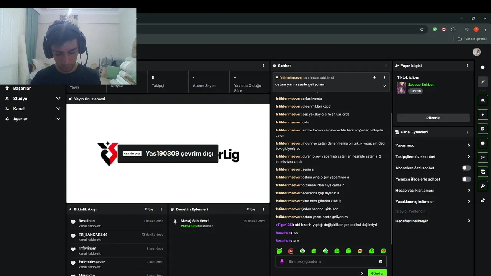Click Yas190309 link in Mesaj Sabitlendi
Screen dimensions: 491x276
189,226
